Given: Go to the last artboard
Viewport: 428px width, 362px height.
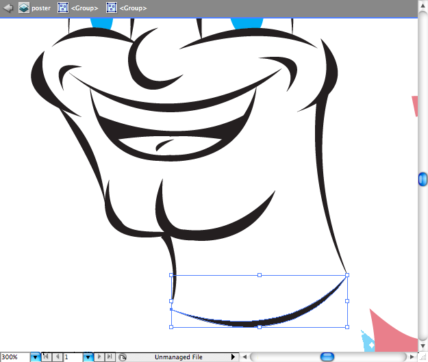Looking at the screenshot, I should [x=110, y=357].
